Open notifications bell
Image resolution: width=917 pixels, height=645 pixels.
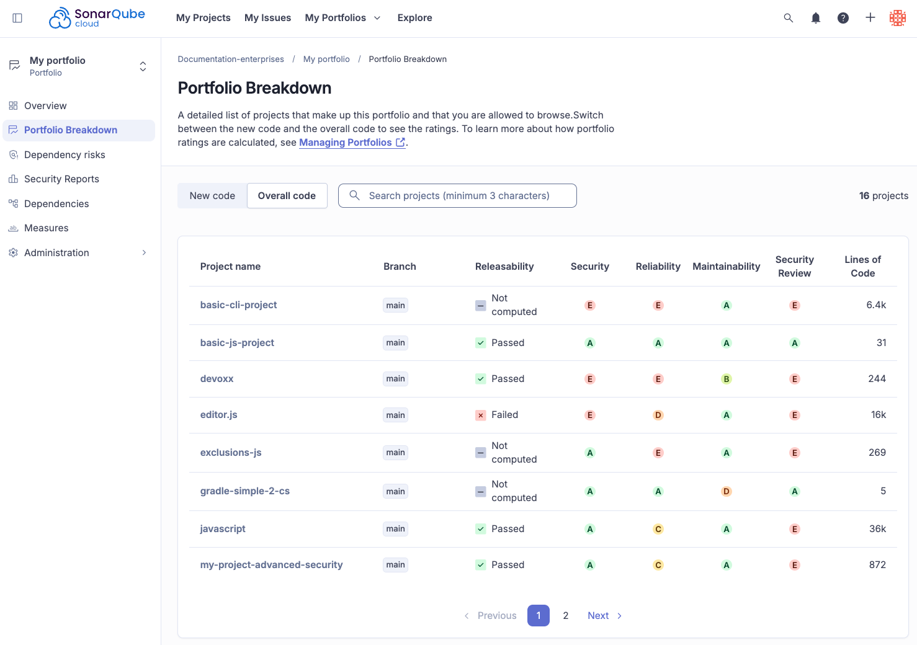click(x=816, y=18)
